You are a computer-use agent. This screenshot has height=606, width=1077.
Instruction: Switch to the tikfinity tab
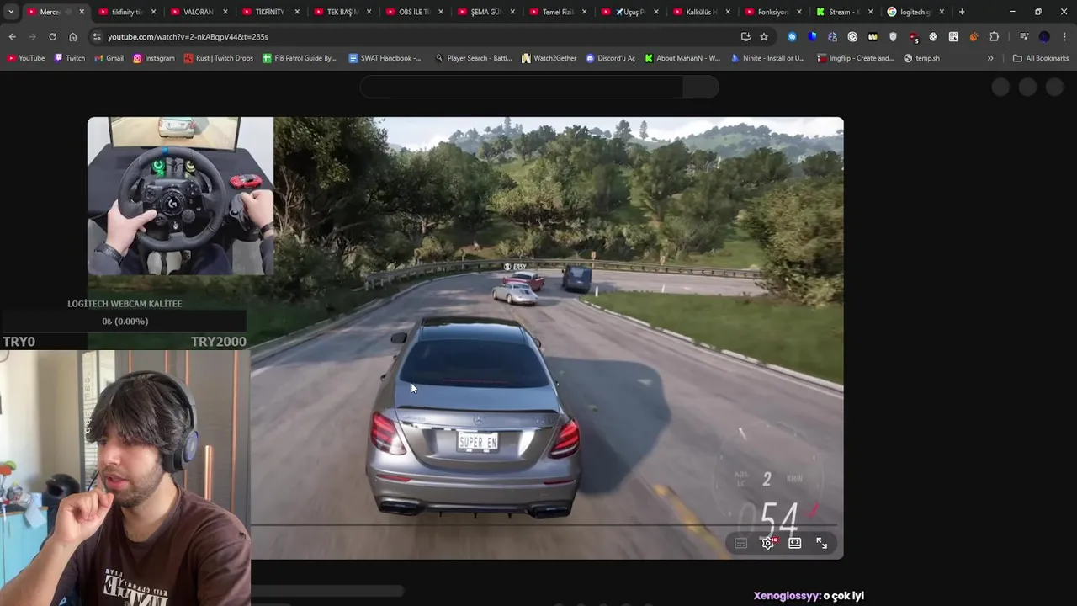tap(126, 12)
